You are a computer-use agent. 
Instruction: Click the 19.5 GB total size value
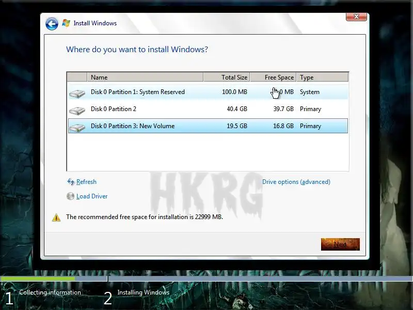tap(237, 126)
